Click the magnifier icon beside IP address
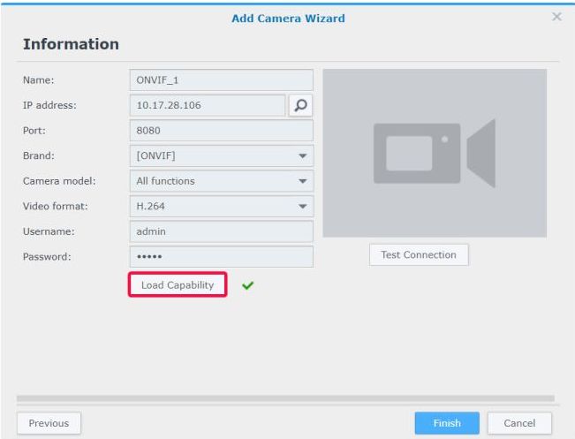The height and width of the screenshot is (439, 575). coord(301,106)
